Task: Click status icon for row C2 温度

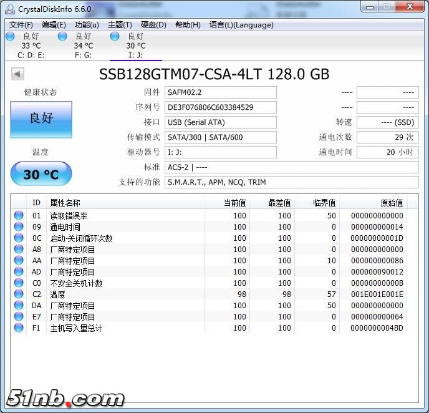Action: click(19, 294)
